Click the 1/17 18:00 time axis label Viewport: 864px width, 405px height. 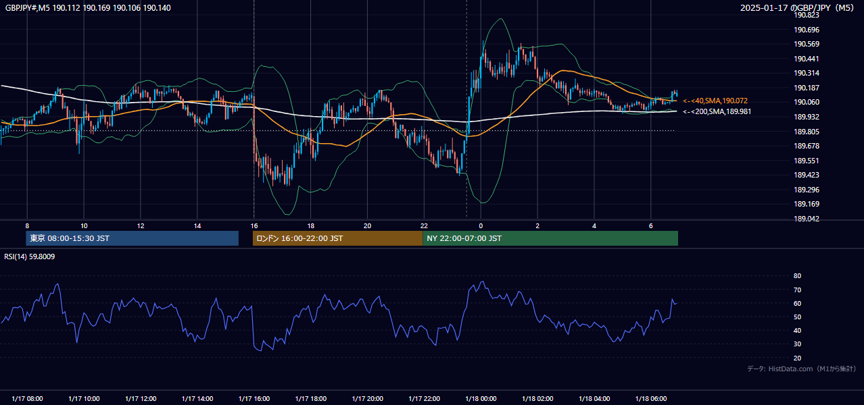click(311, 399)
